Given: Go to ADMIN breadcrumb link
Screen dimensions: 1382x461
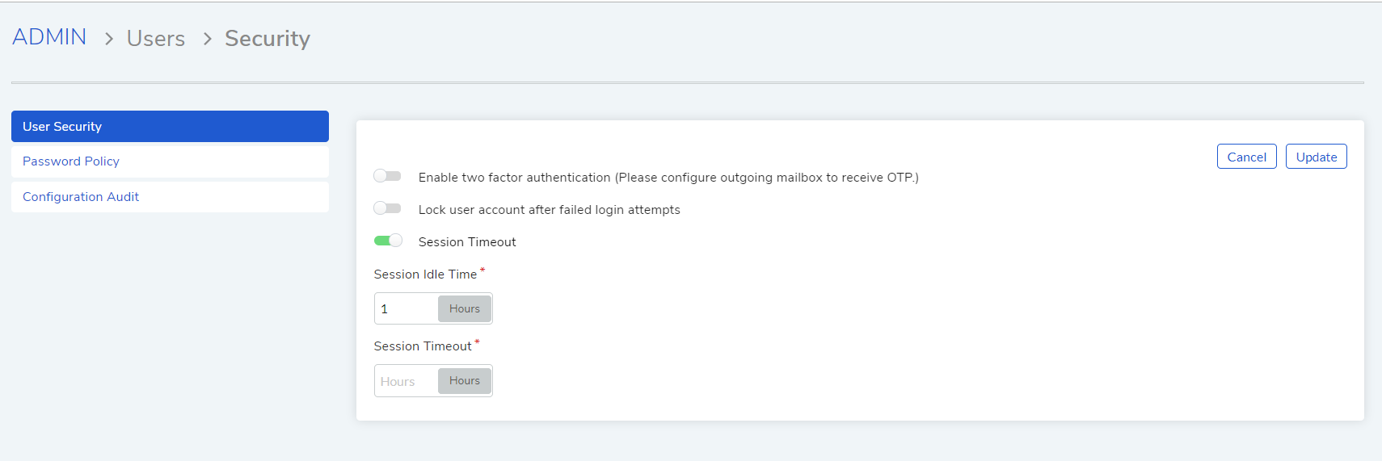Looking at the screenshot, I should tap(49, 37).
